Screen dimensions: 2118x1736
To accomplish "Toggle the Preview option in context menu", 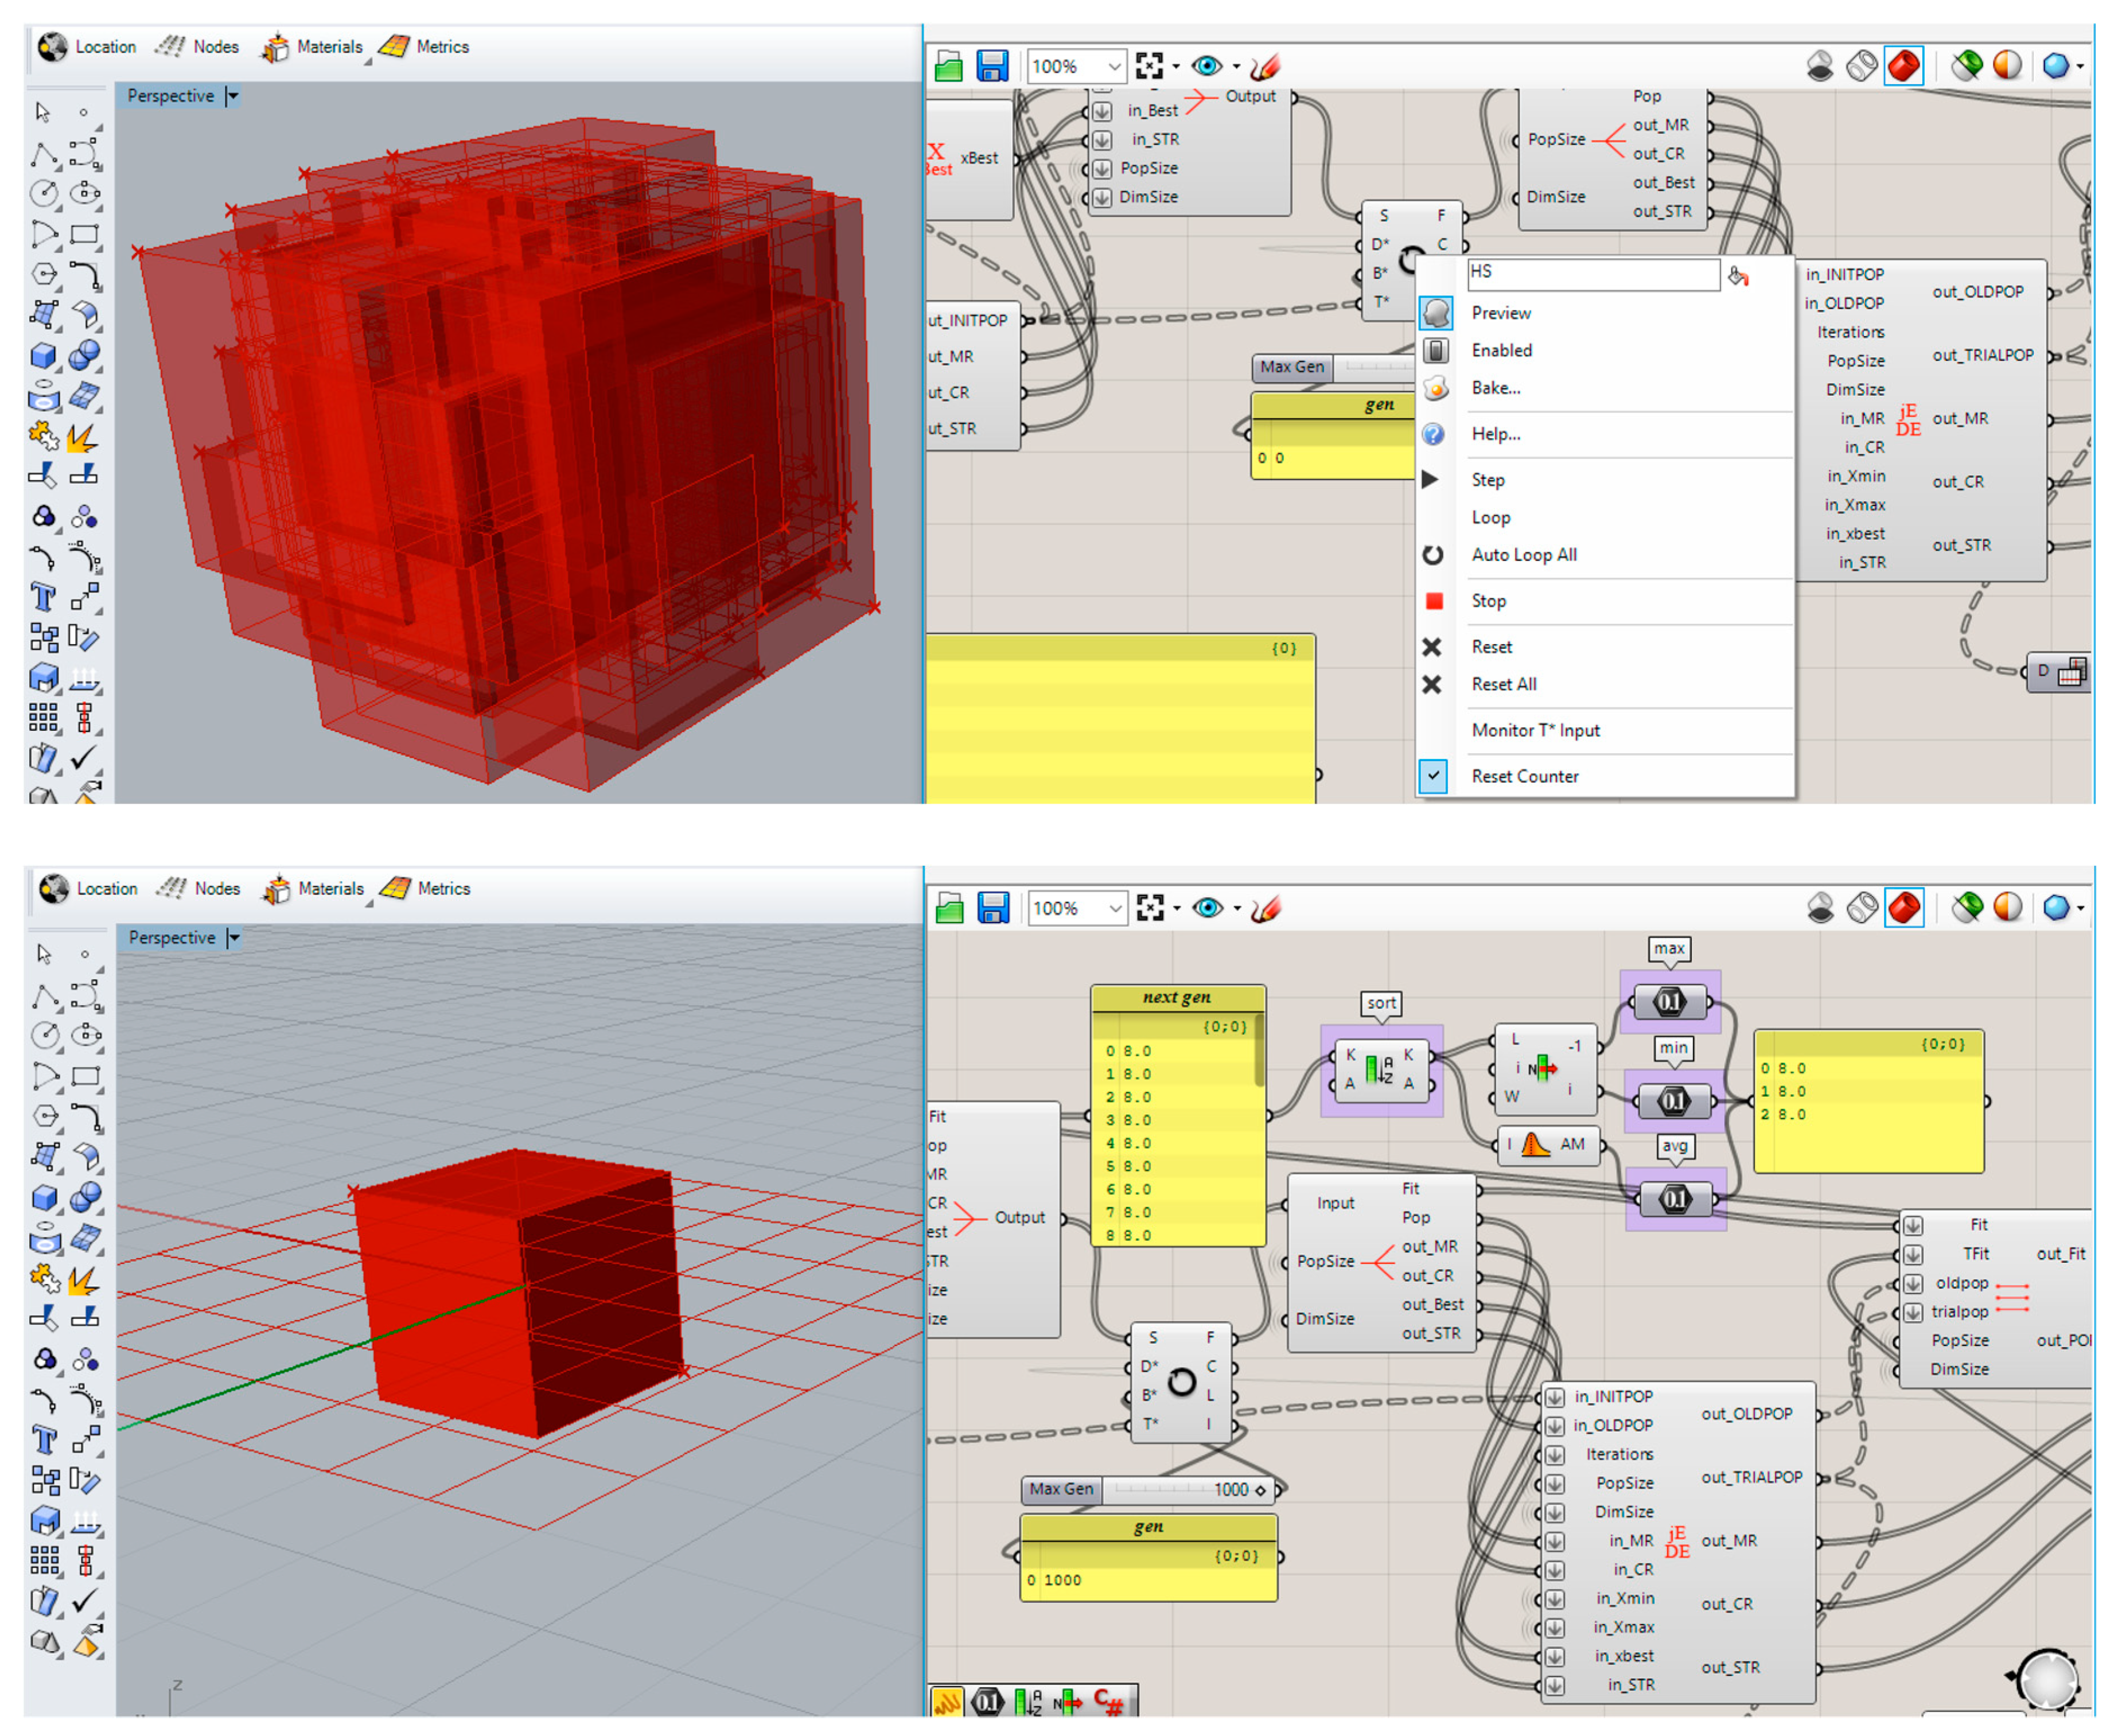I will pos(1500,313).
